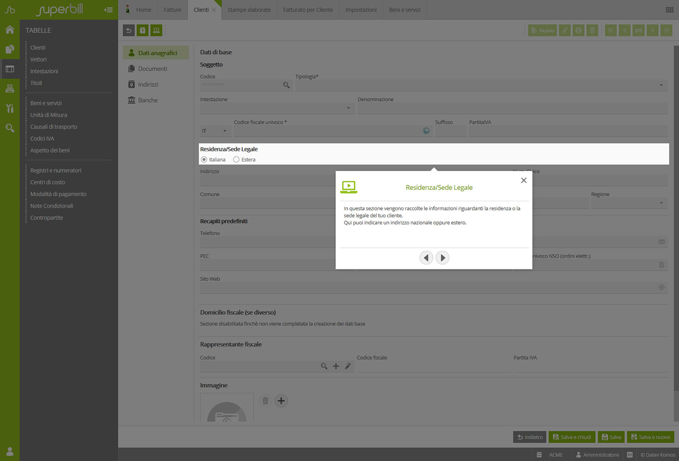The width and height of the screenshot is (679, 461).
Task: Select the Dati anagrafici section
Action: (156, 53)
